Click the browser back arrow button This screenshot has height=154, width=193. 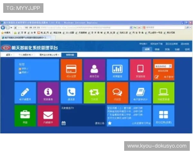[x=3, y=28]
